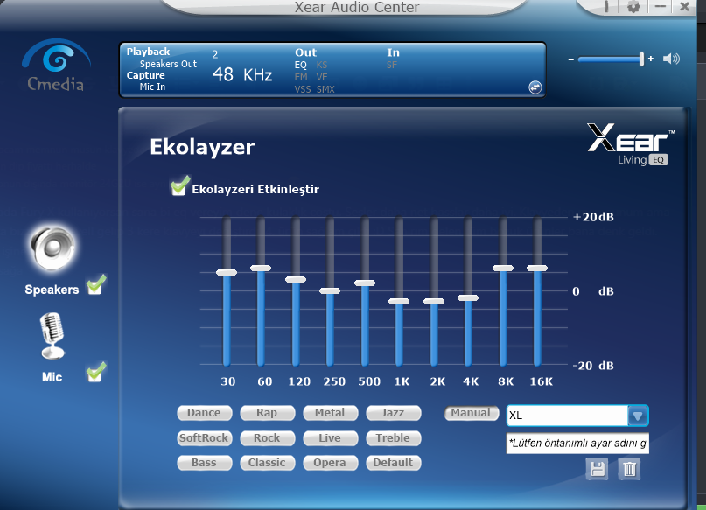Click the Mic In capture label

pyautogui.click(x=152, y=87)
